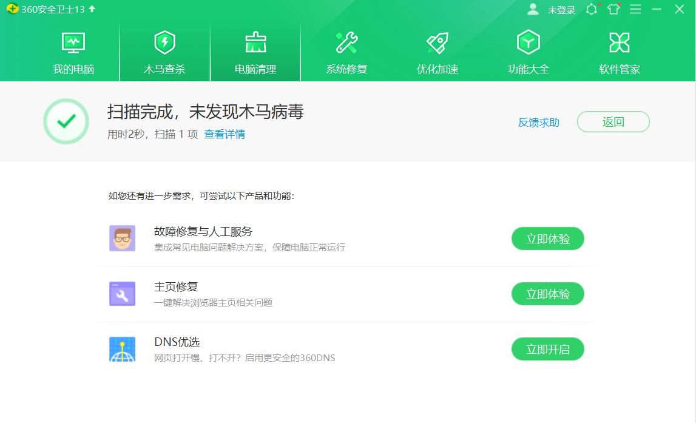Open the notification icon with red dot
696x423 pixels.
[x=592, y=9]
